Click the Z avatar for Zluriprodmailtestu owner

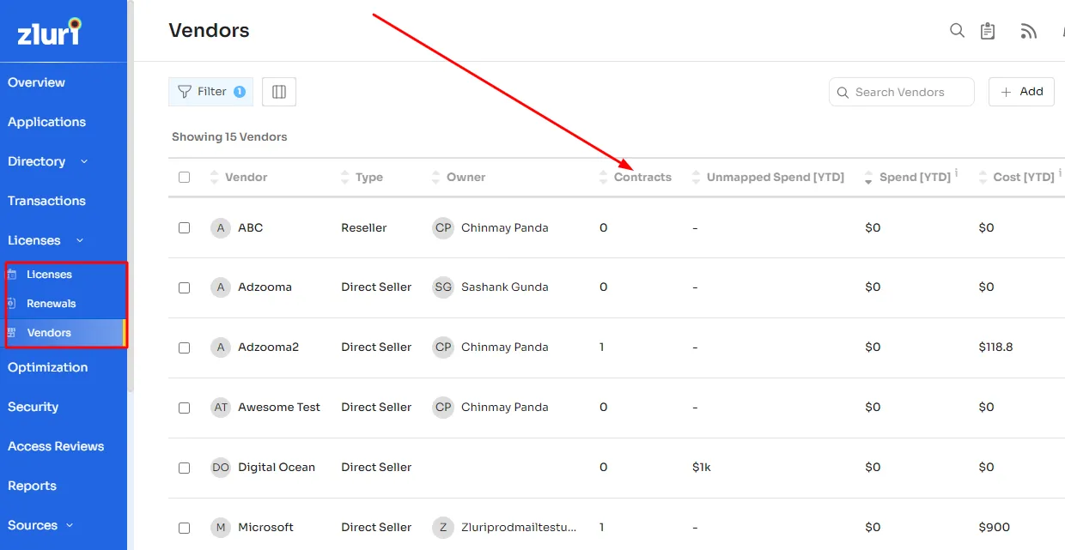[x=443, y=528]
